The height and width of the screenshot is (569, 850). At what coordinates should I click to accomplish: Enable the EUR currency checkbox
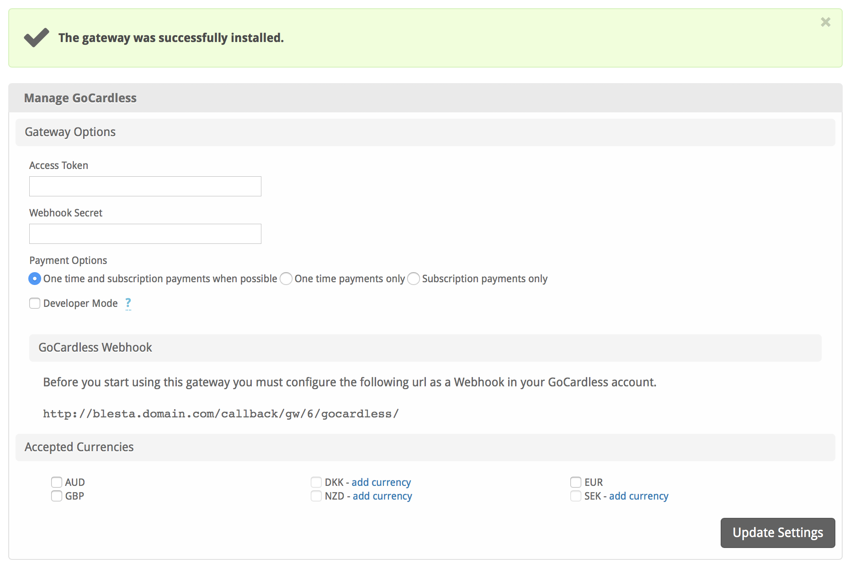click(x=576, y=482)
